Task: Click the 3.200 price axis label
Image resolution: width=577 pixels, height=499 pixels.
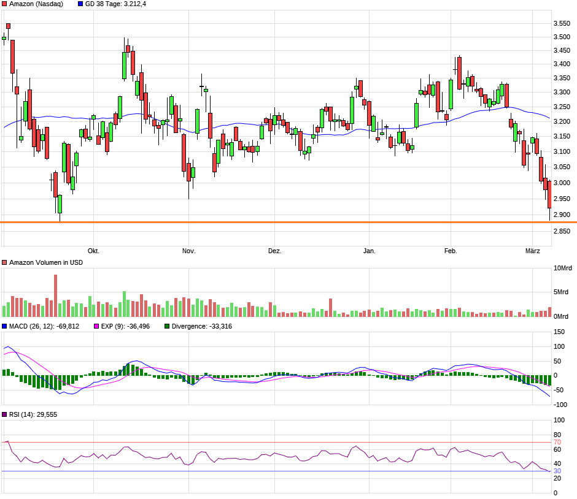Action: [562, 121]
